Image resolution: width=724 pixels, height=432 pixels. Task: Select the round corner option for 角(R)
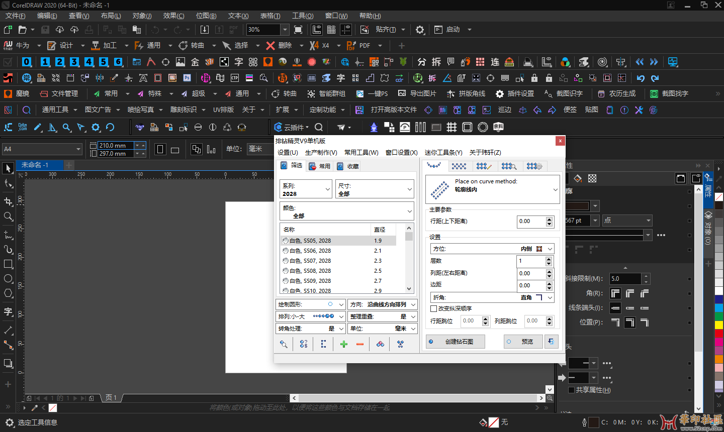point(630,293)
